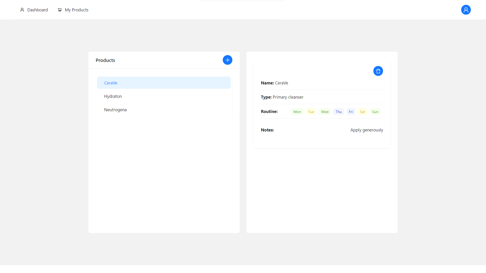This screenshot has width=486, height=273.
Task: Click the Mon routine tag
Action: [297, 112]
